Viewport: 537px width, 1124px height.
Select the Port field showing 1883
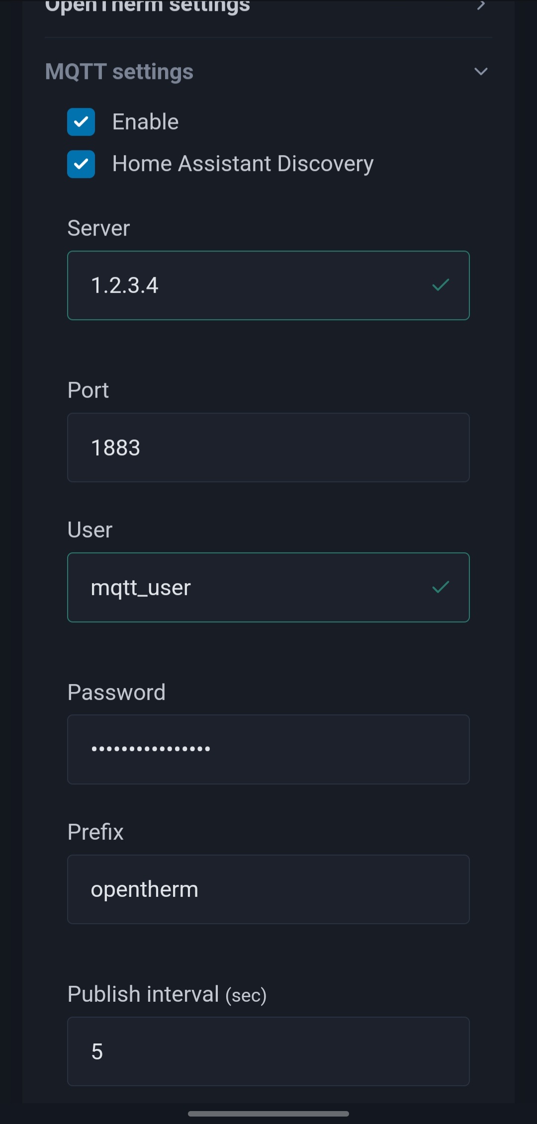(x=268, y=447)
